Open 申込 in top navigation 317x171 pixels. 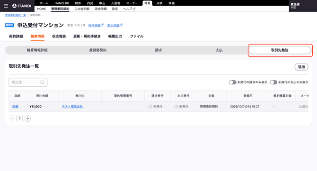(102, 3)
